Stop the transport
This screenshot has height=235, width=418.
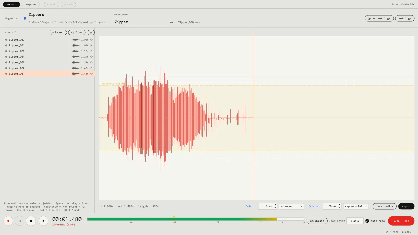pyautogui.click(x=31, y=221)
